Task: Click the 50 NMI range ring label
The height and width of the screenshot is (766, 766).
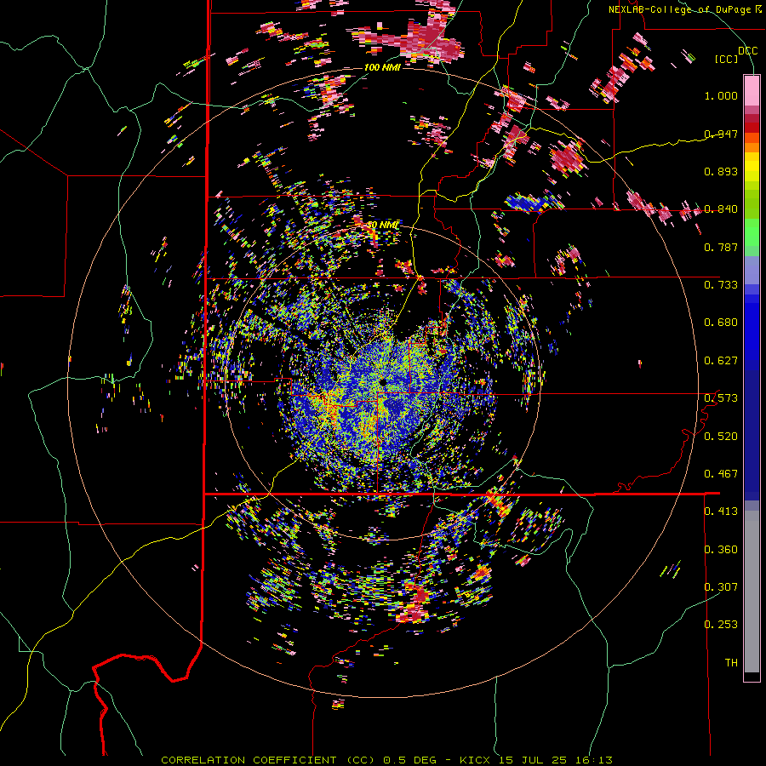Action: (x=383, y=225)
